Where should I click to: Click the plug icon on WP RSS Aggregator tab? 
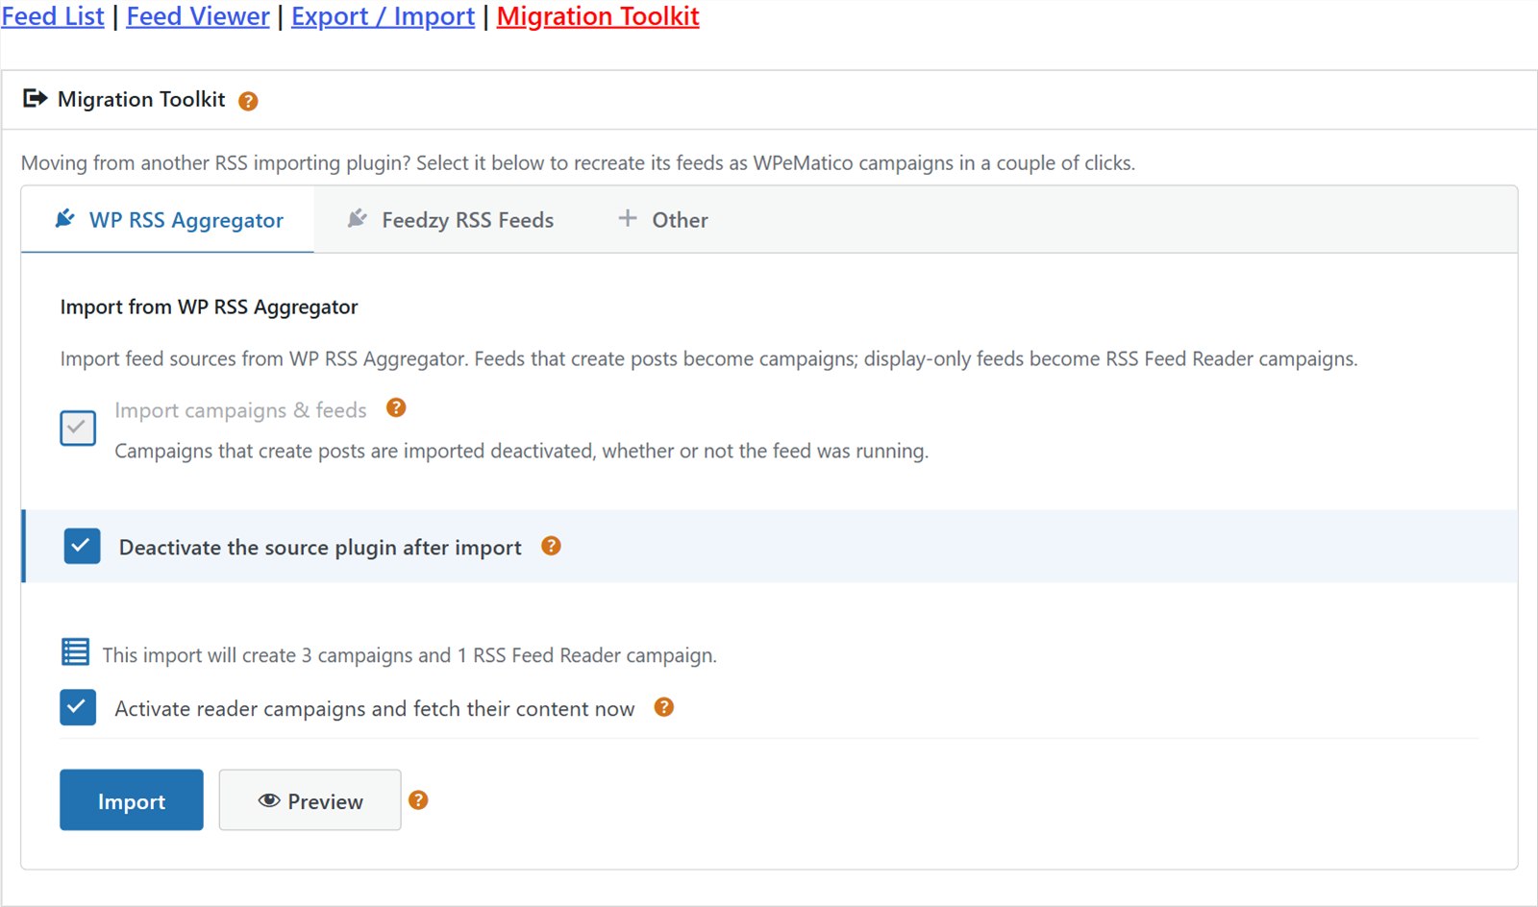[65, 219]
